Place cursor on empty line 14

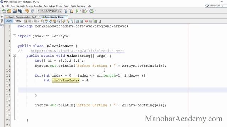point(122,90)
